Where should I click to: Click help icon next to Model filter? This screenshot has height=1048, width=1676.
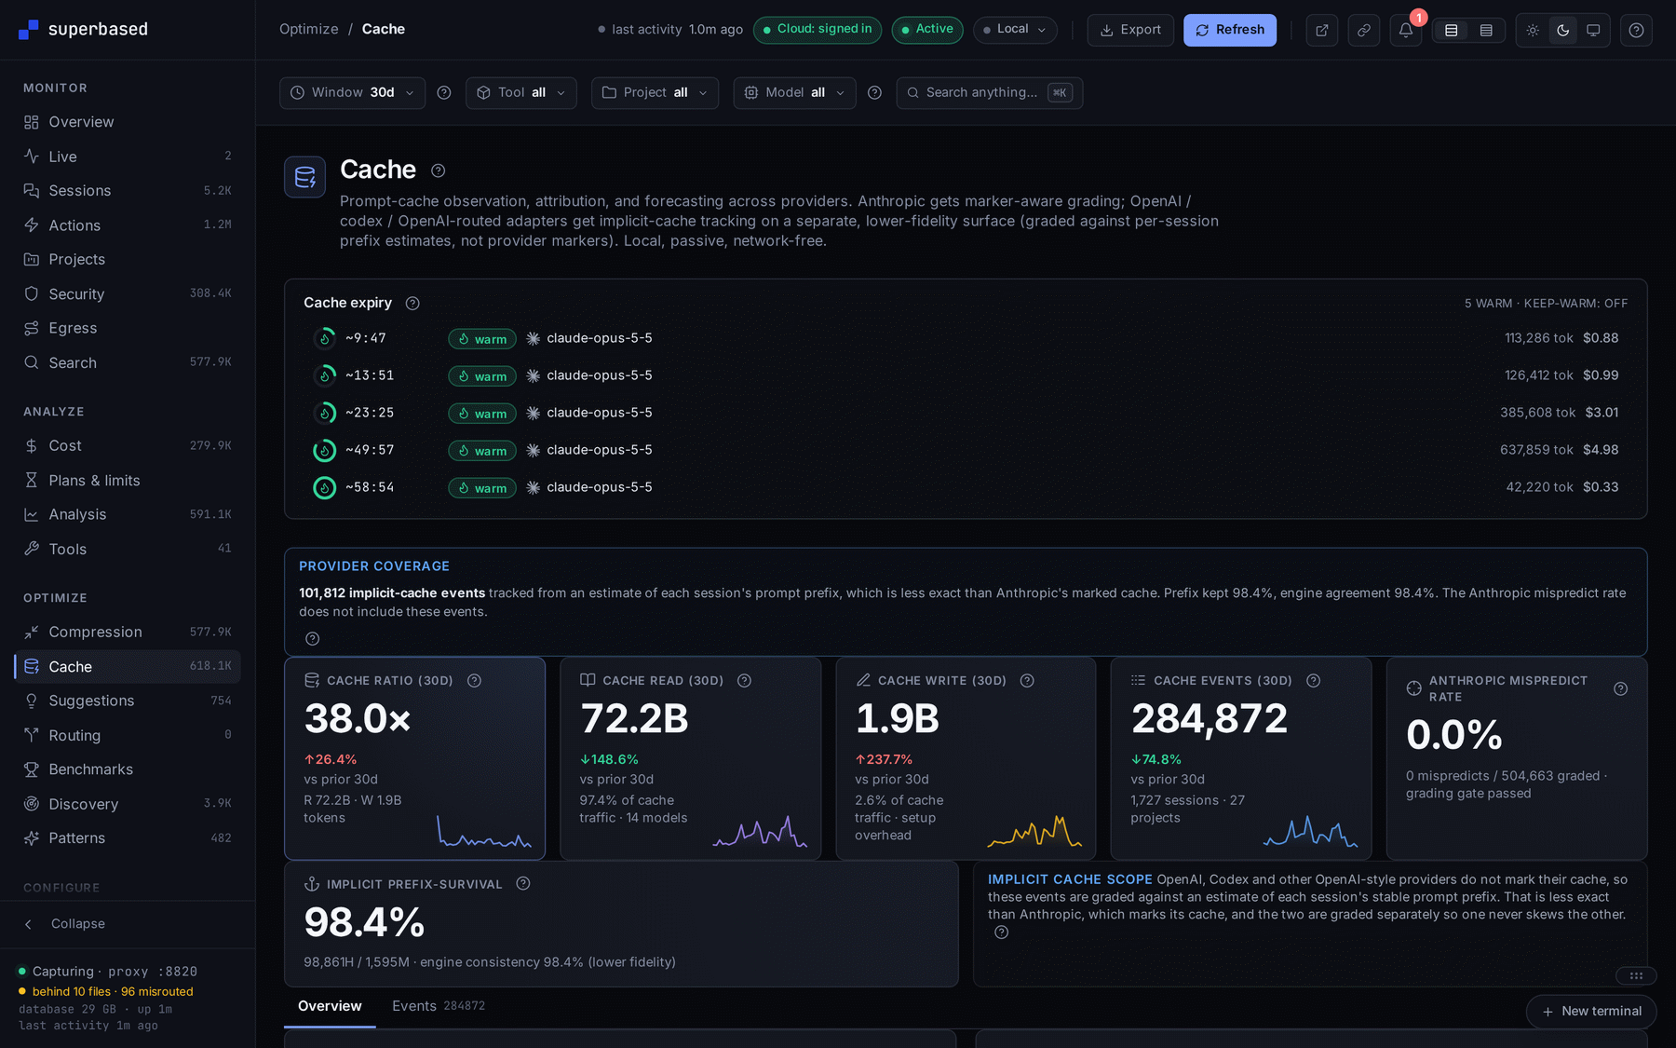pyautogui.click(x=874, y=92)
